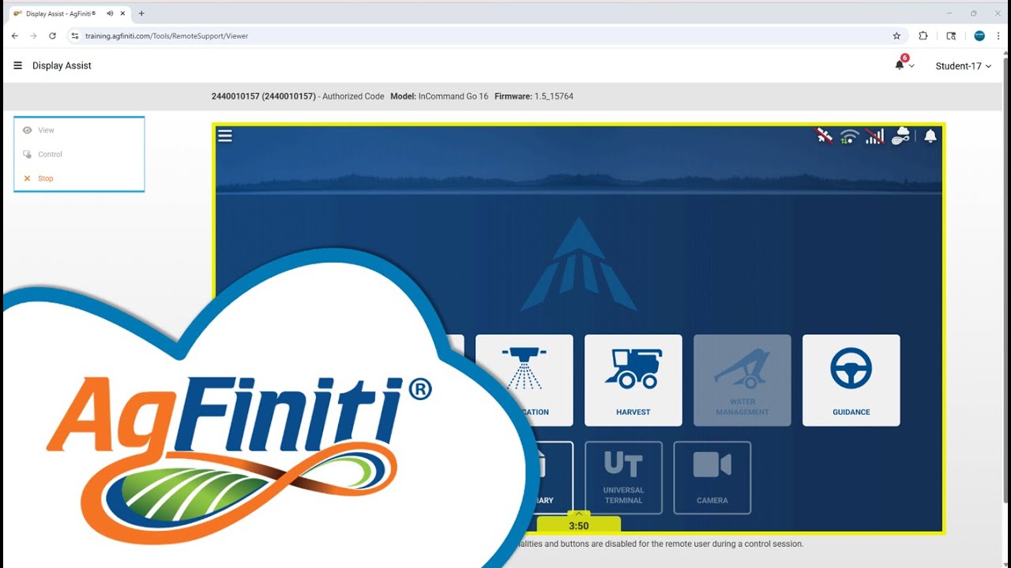Click the firmware "1.5_15764" text
The height and width of the screenshot is (568, 1011).
552,96
